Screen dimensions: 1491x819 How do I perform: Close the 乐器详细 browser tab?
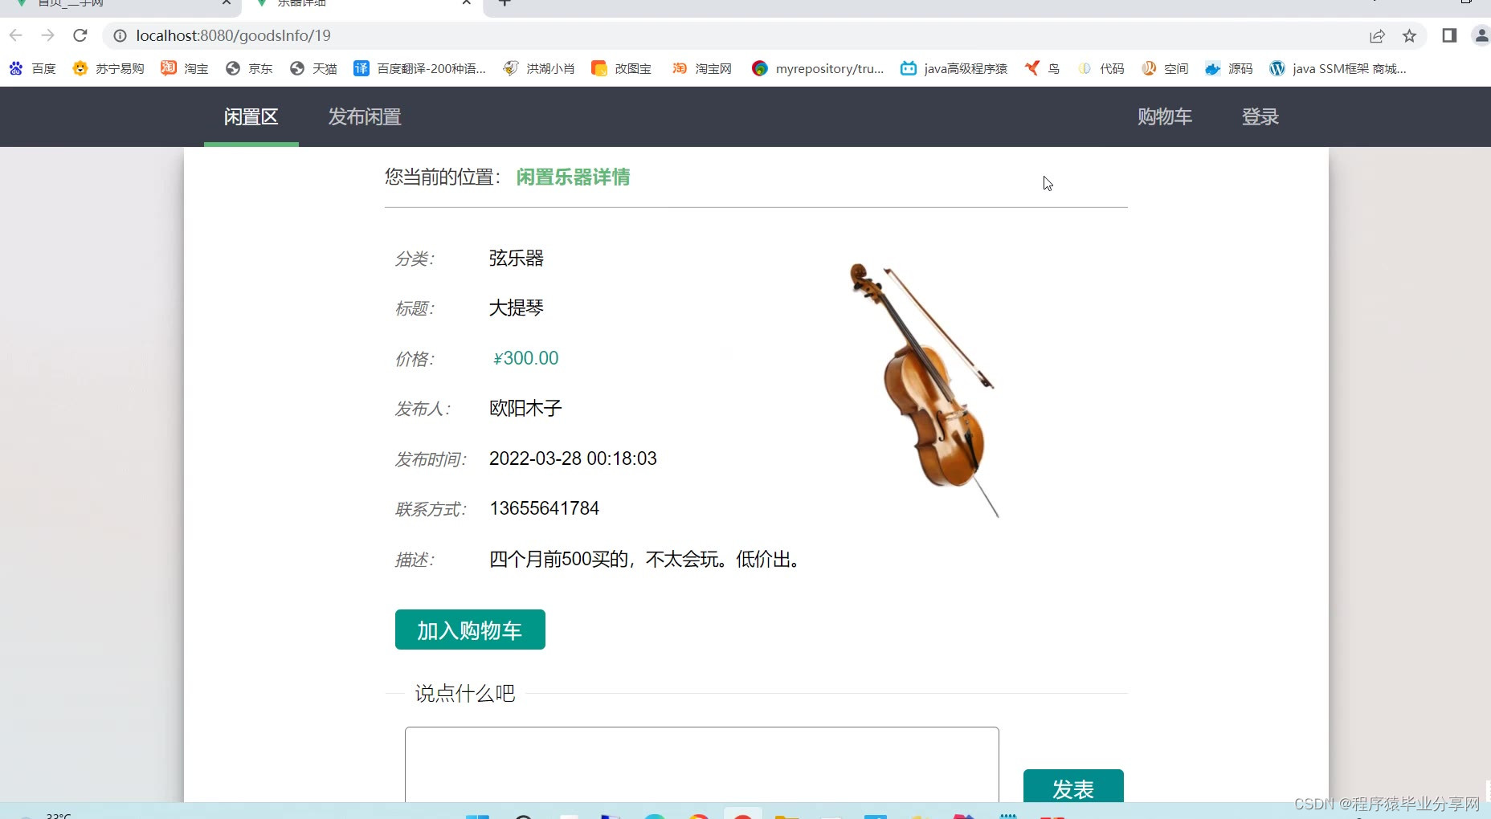click(467, 3)
